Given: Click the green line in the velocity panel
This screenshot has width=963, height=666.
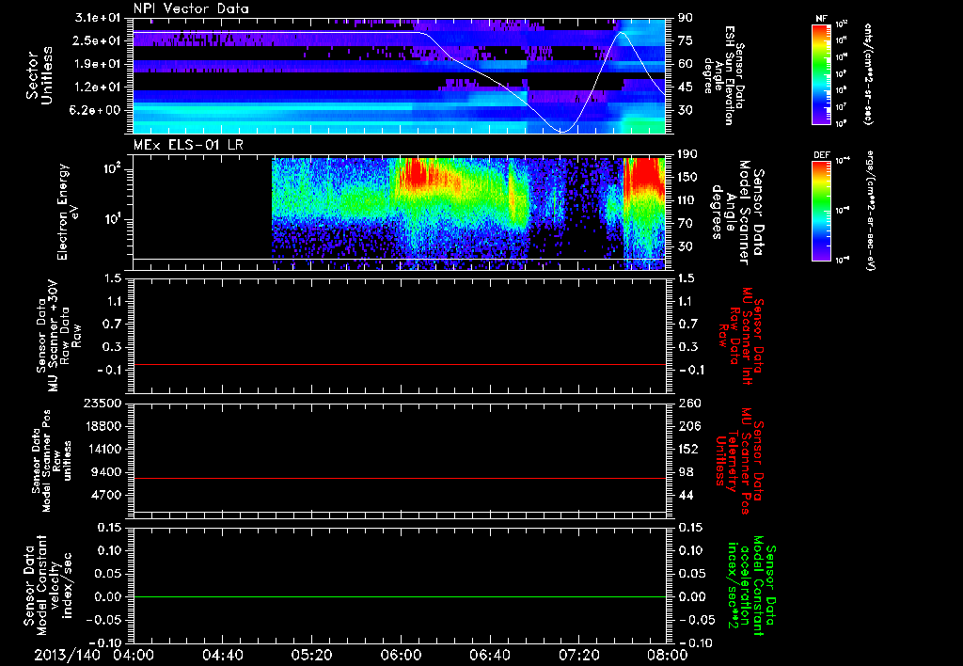Looking at the screenshot, I should (400, 596).
